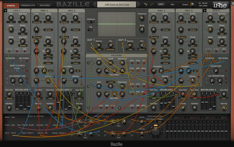Viewport: 234px width, 147px height.
Task: Click the Envelope 4 Velocity knob
Action: [x=224, y=108]
